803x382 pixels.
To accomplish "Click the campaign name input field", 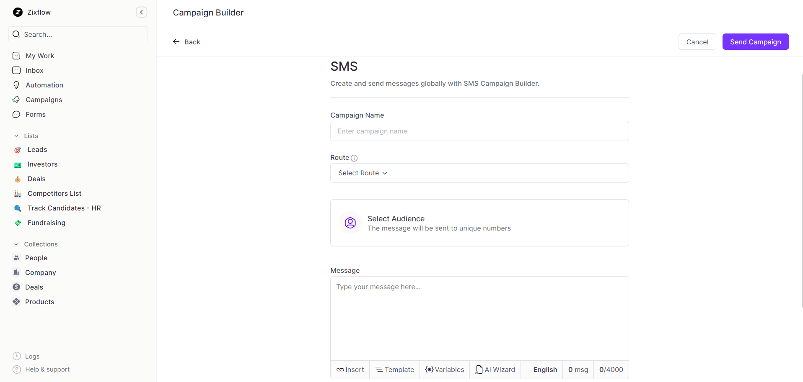I will [479, 131].
